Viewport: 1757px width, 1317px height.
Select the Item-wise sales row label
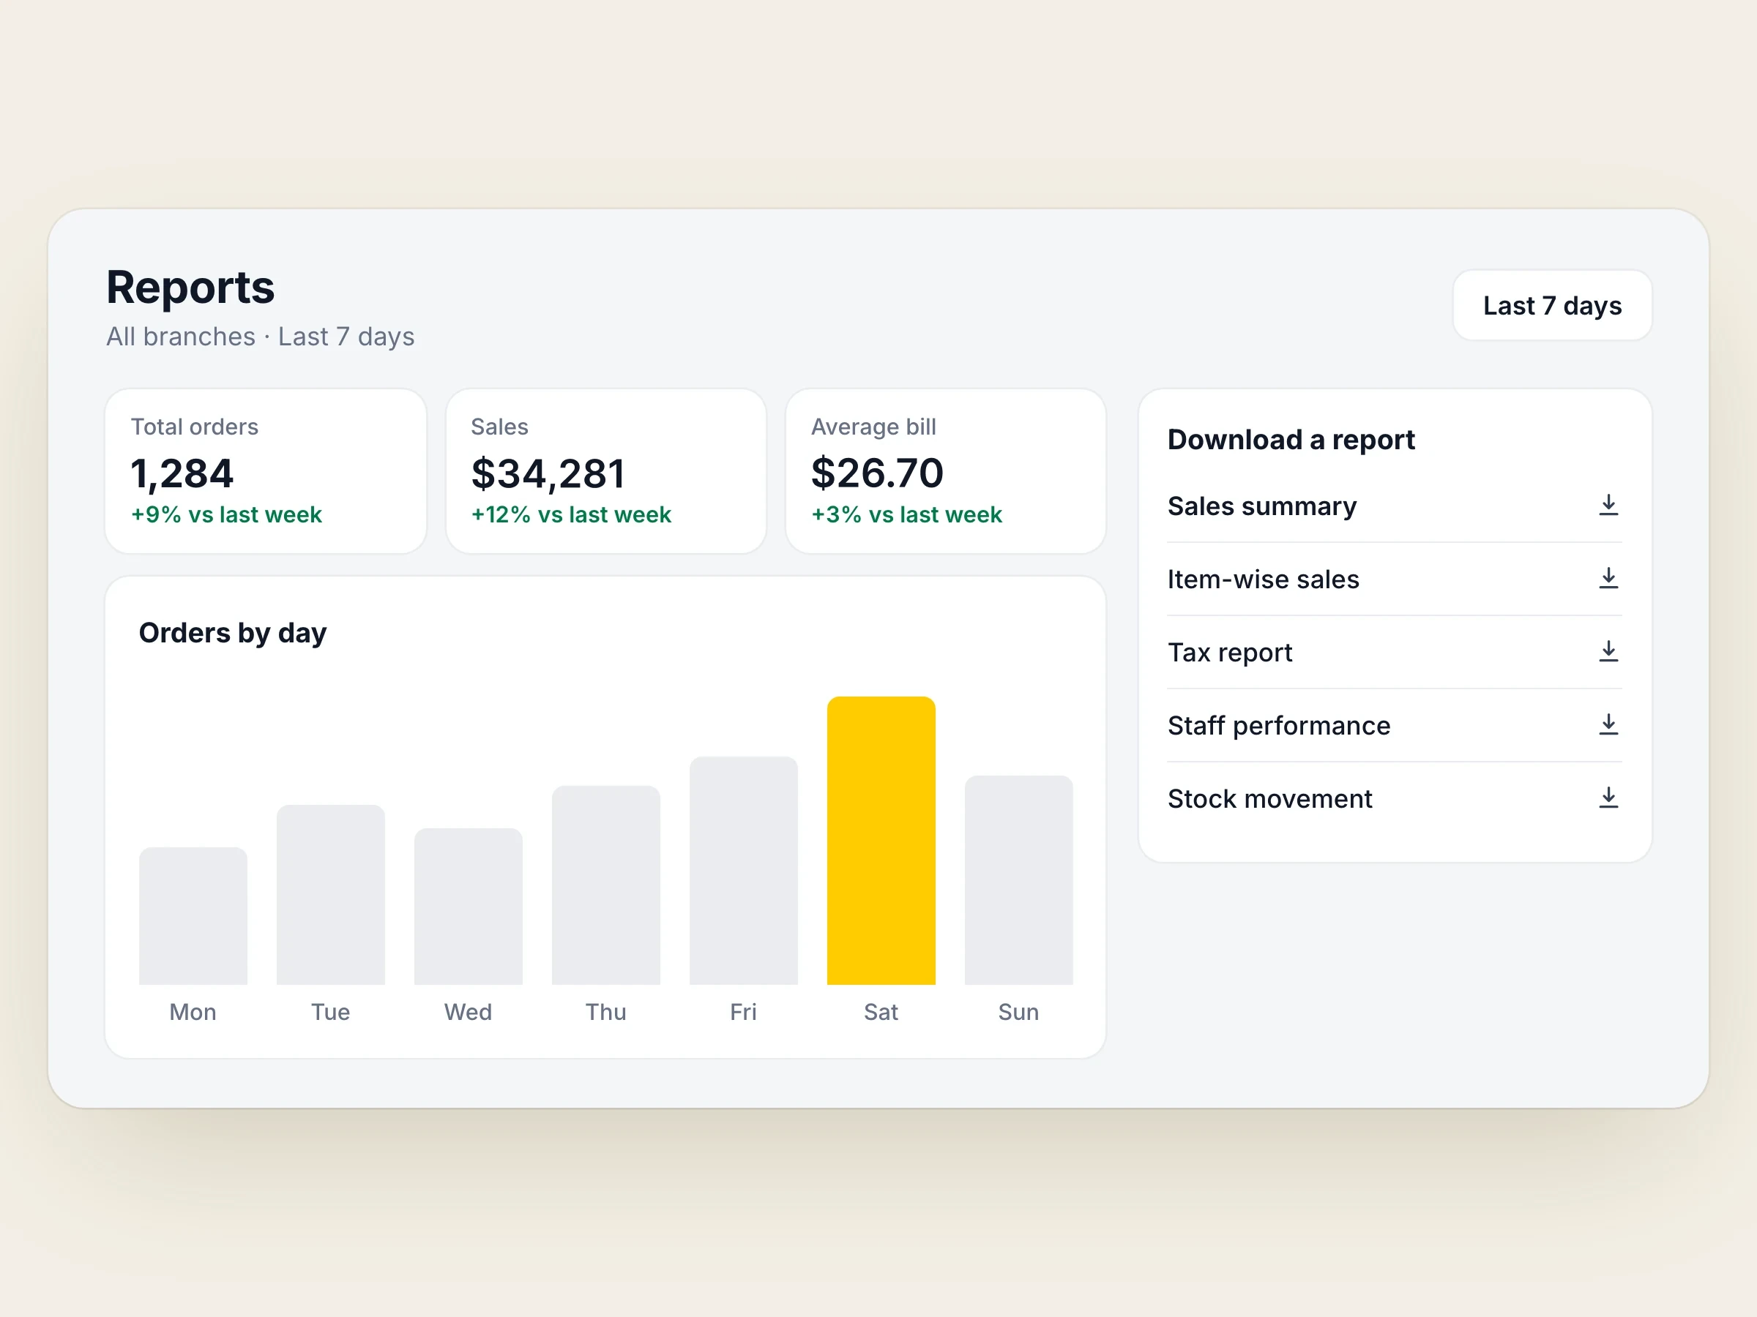point(1263,579)
